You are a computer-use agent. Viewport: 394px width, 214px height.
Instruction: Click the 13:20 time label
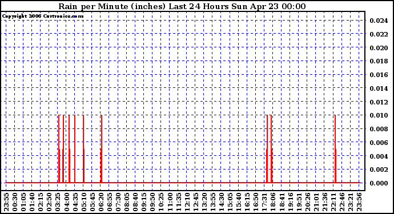tap(204, 202)
